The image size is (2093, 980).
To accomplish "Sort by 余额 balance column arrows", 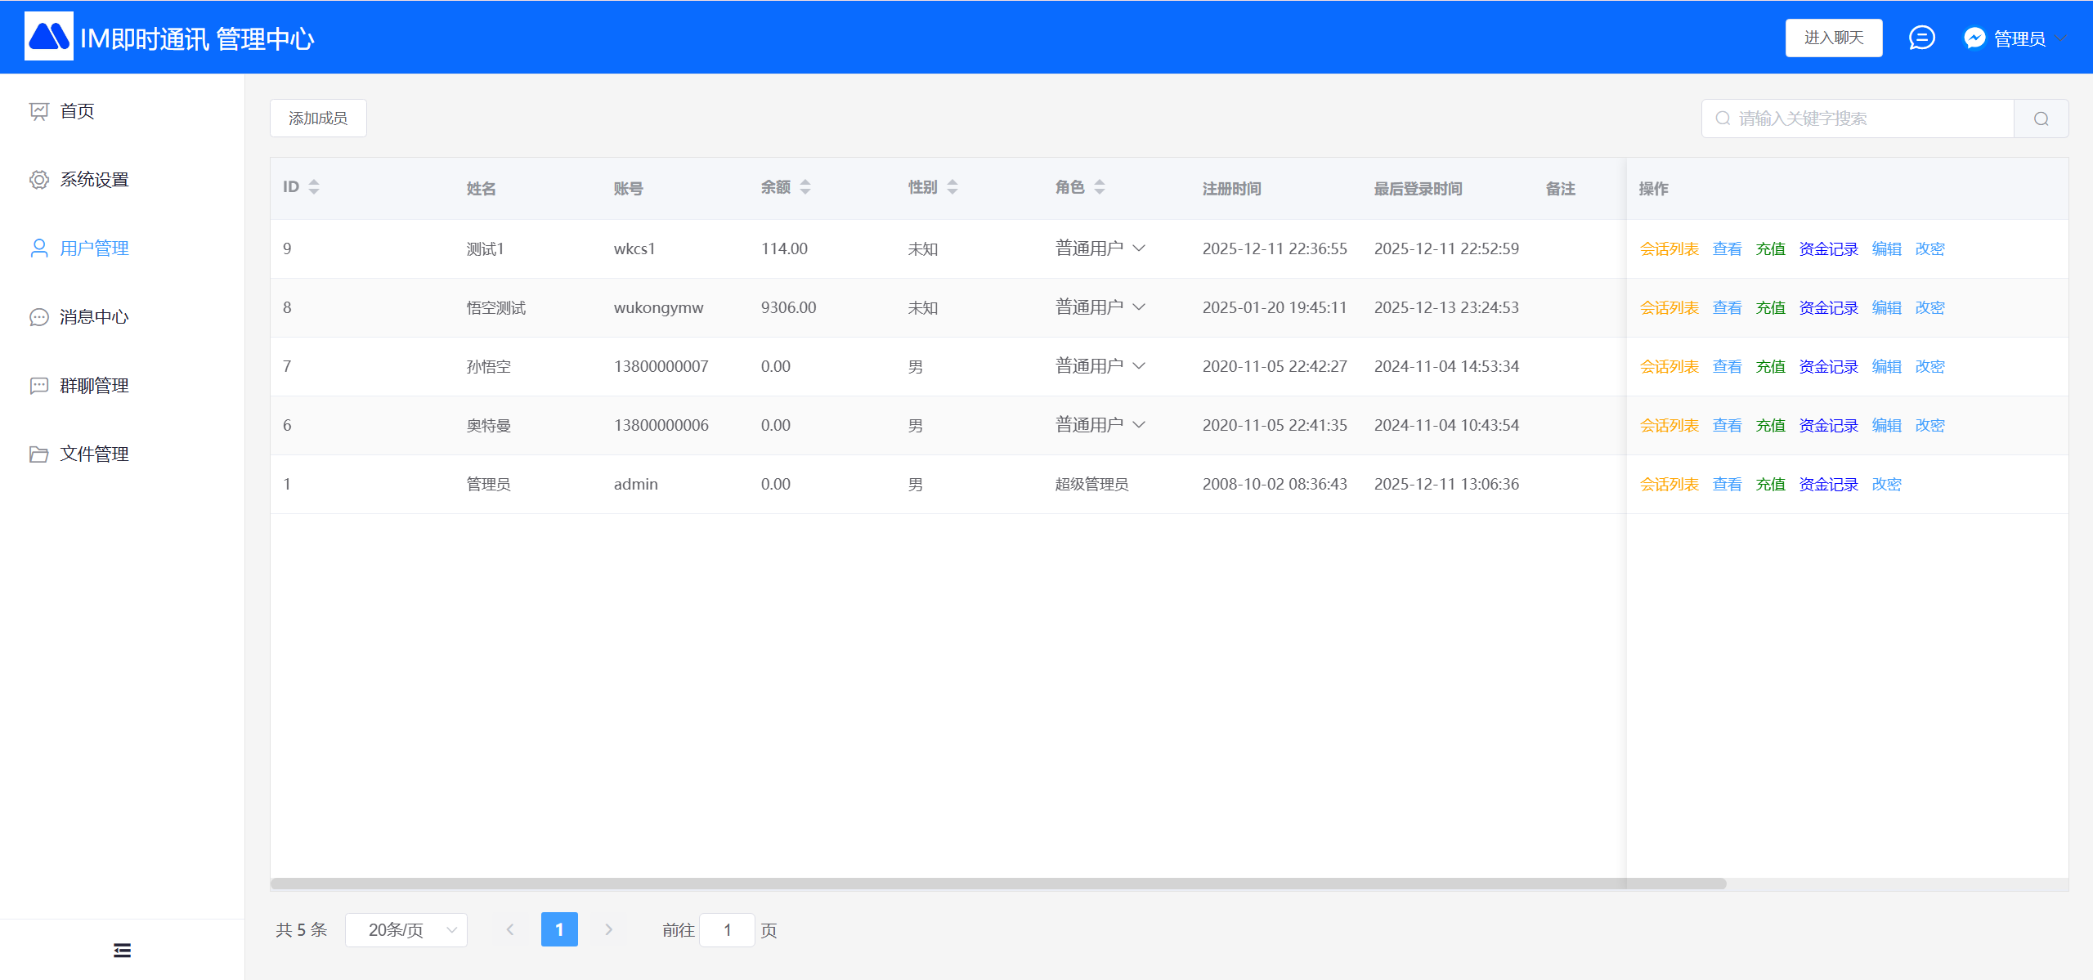I will pos(805,187).
